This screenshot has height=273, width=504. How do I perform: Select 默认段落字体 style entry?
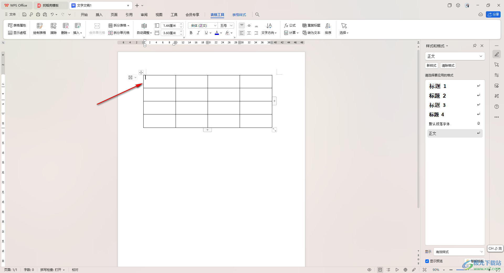coord(455,124)
